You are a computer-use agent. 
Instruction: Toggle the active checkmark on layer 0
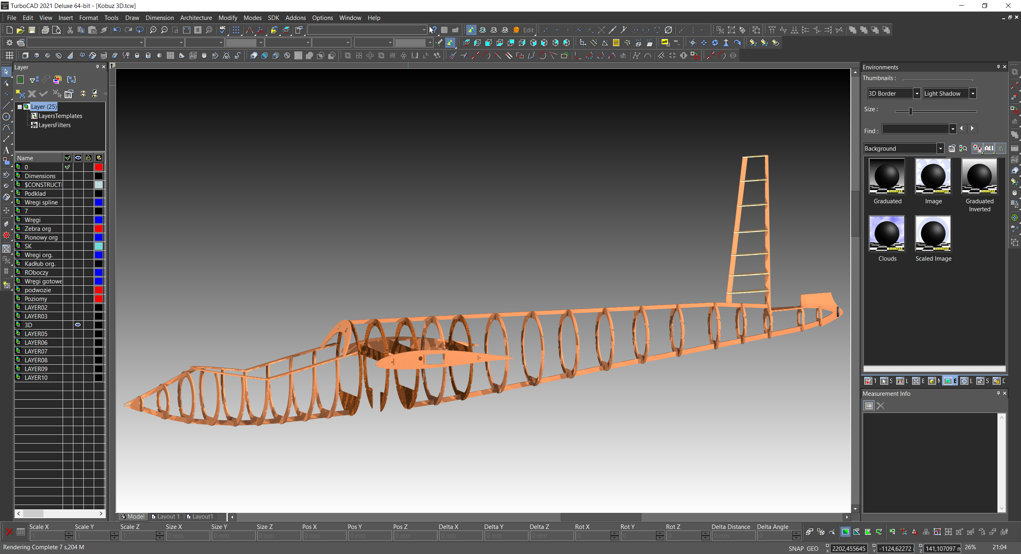pyautogui.click(x=67, y=167)
